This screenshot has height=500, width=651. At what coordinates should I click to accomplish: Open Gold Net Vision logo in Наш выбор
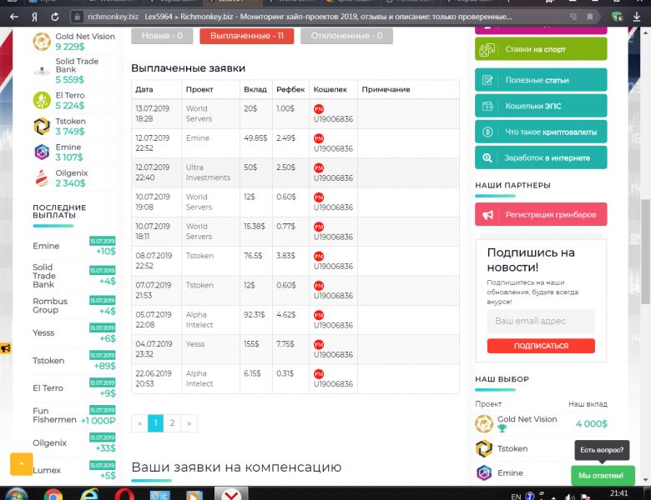pyautogui.click(x=484, y=423)
